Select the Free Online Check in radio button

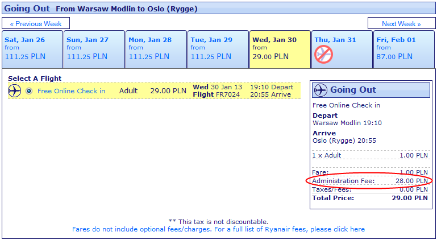29,91
